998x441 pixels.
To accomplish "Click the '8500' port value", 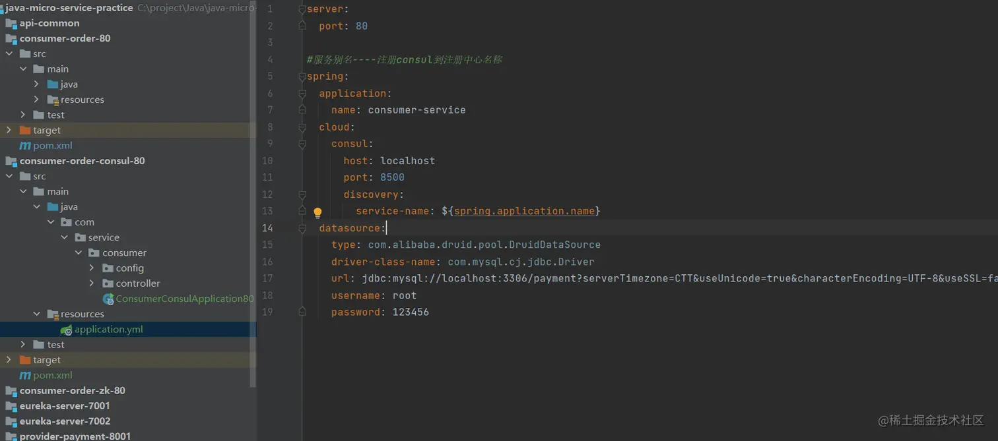I will tap(392, 177).
